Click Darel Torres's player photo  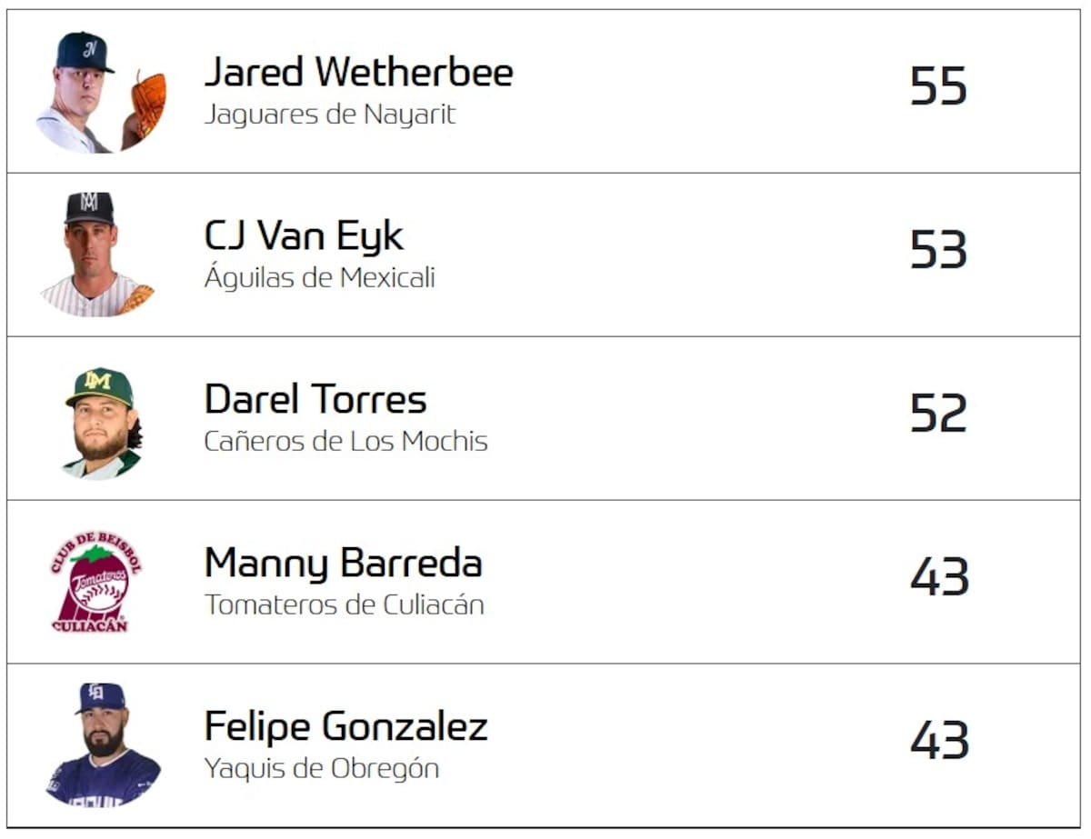(x=101, y=422)
